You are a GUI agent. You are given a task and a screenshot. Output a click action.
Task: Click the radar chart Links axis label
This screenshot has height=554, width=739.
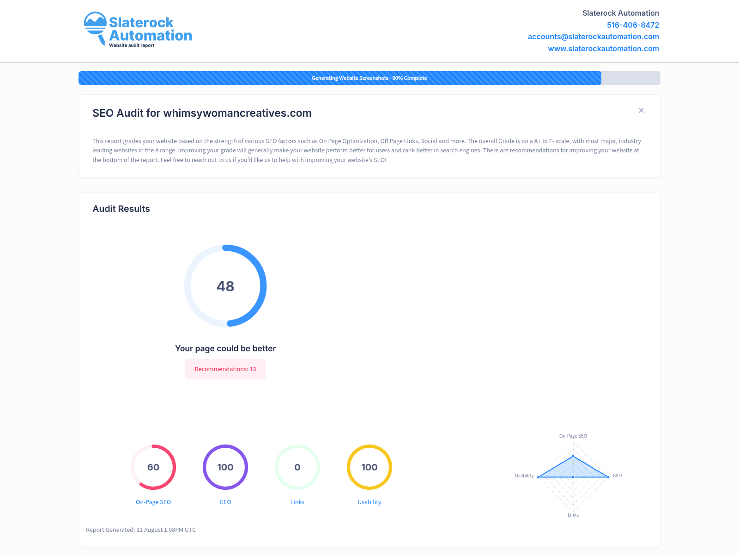[x=573, y=515]
